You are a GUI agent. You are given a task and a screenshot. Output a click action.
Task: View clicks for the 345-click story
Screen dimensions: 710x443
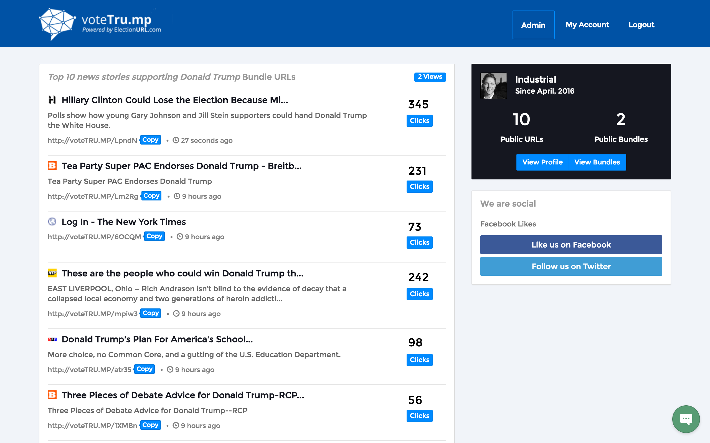click(x=419, y=120)
